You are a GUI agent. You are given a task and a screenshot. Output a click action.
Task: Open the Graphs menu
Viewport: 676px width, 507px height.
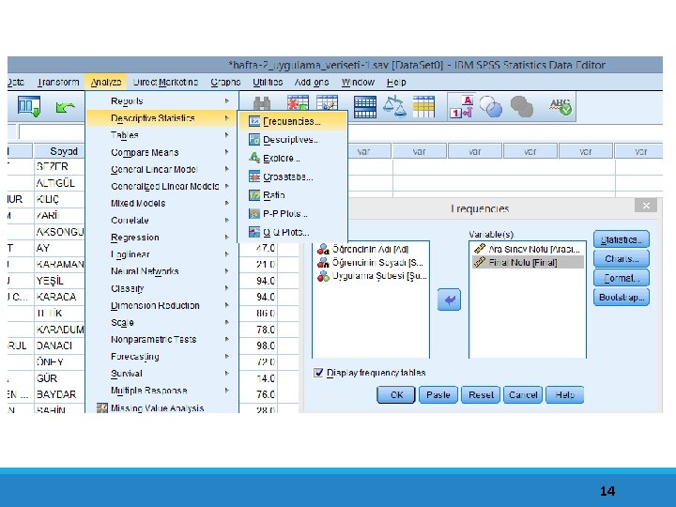(225, 82)
